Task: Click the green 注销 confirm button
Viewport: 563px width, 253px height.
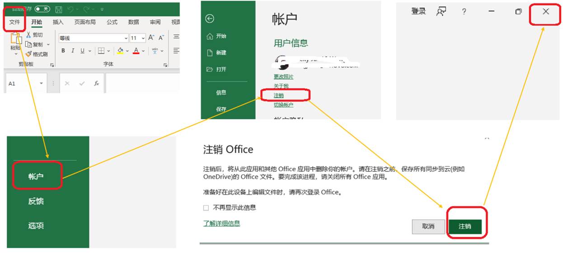Action: [x=465, y=226]
